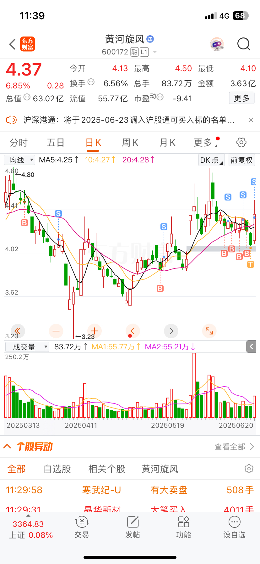Viewport: 260px width, 564px height.
Task: Tap the L1 level badge
Action: [x=144, y=52]
